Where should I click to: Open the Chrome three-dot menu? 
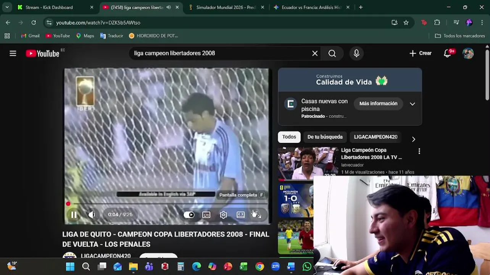click(x=483, y=23)
